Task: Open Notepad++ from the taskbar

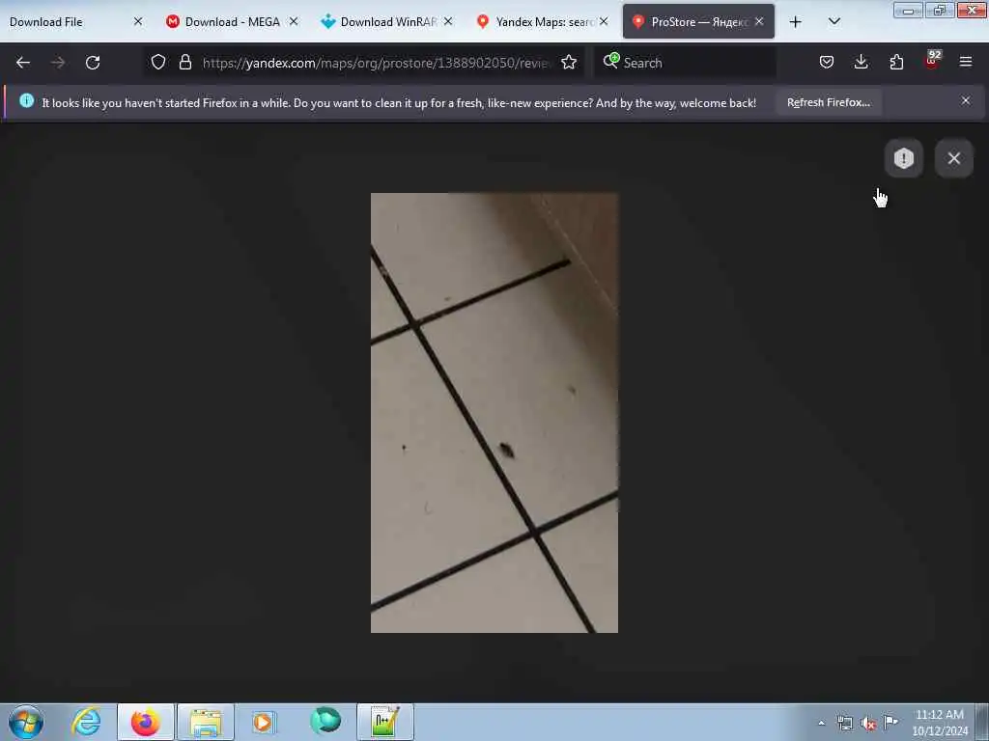Action: point(385,722)
